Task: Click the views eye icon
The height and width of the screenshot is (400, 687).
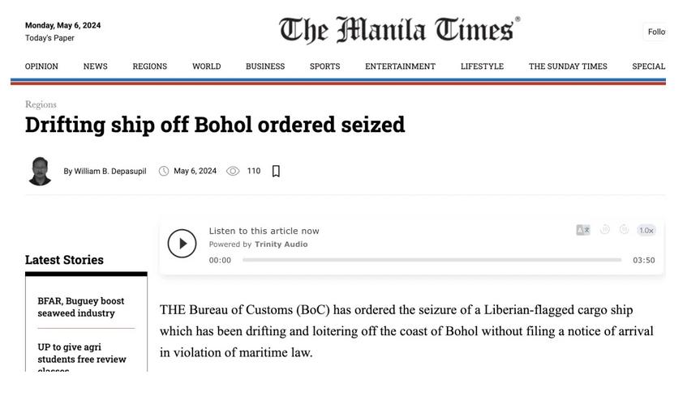Action: [233, 171]
